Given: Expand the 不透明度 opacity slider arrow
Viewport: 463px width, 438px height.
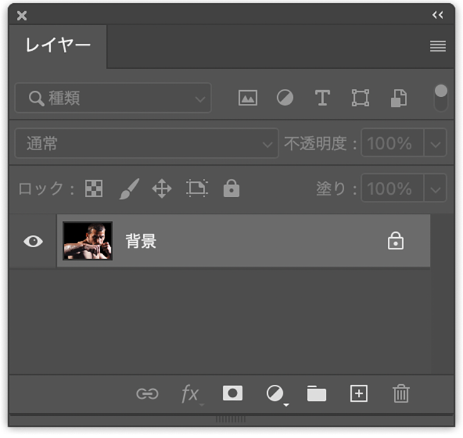Looking at the screenshot, I should [x=436, y=144].
